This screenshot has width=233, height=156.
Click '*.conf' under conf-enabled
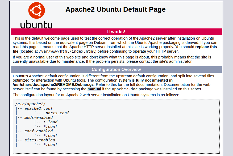coord(50,136)
